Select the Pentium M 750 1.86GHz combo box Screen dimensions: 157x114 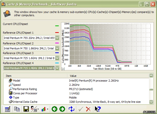pyautogui.click(x=31, y=48)
